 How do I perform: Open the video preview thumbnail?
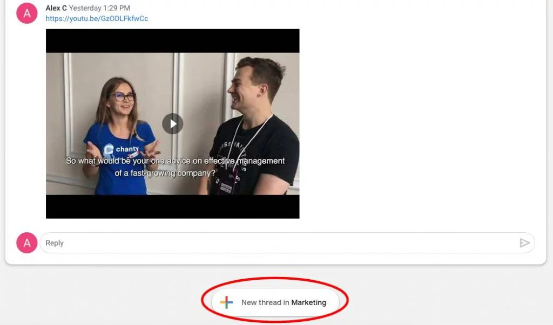[x=172, y=123]
